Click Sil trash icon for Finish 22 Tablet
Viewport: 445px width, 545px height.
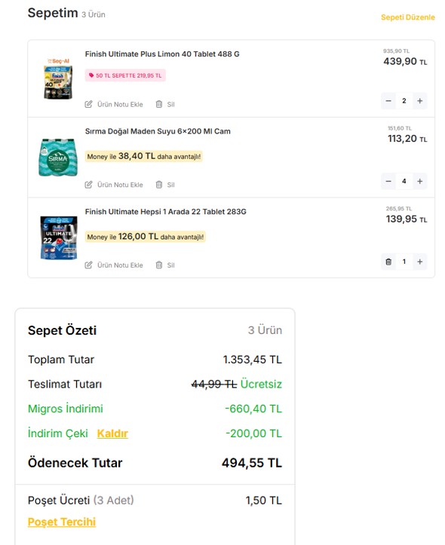[159, 265]
